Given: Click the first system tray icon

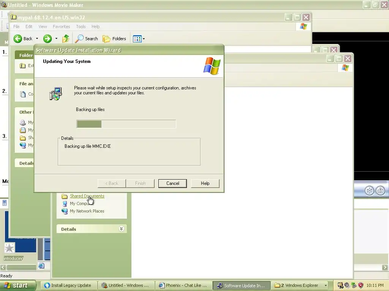Looking at the screenshot, I should [340, 285].
